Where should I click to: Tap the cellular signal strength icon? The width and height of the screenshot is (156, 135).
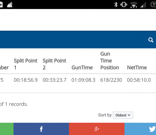coord(143,5)
